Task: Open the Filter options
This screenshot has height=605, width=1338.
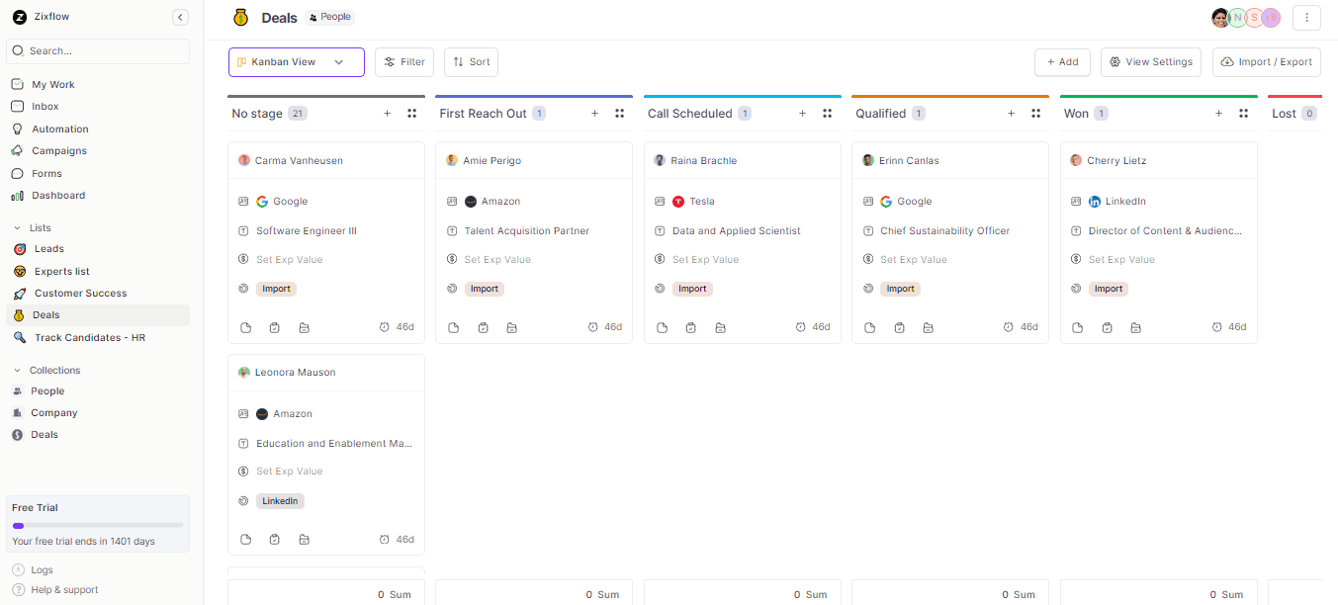Action: 403,61
